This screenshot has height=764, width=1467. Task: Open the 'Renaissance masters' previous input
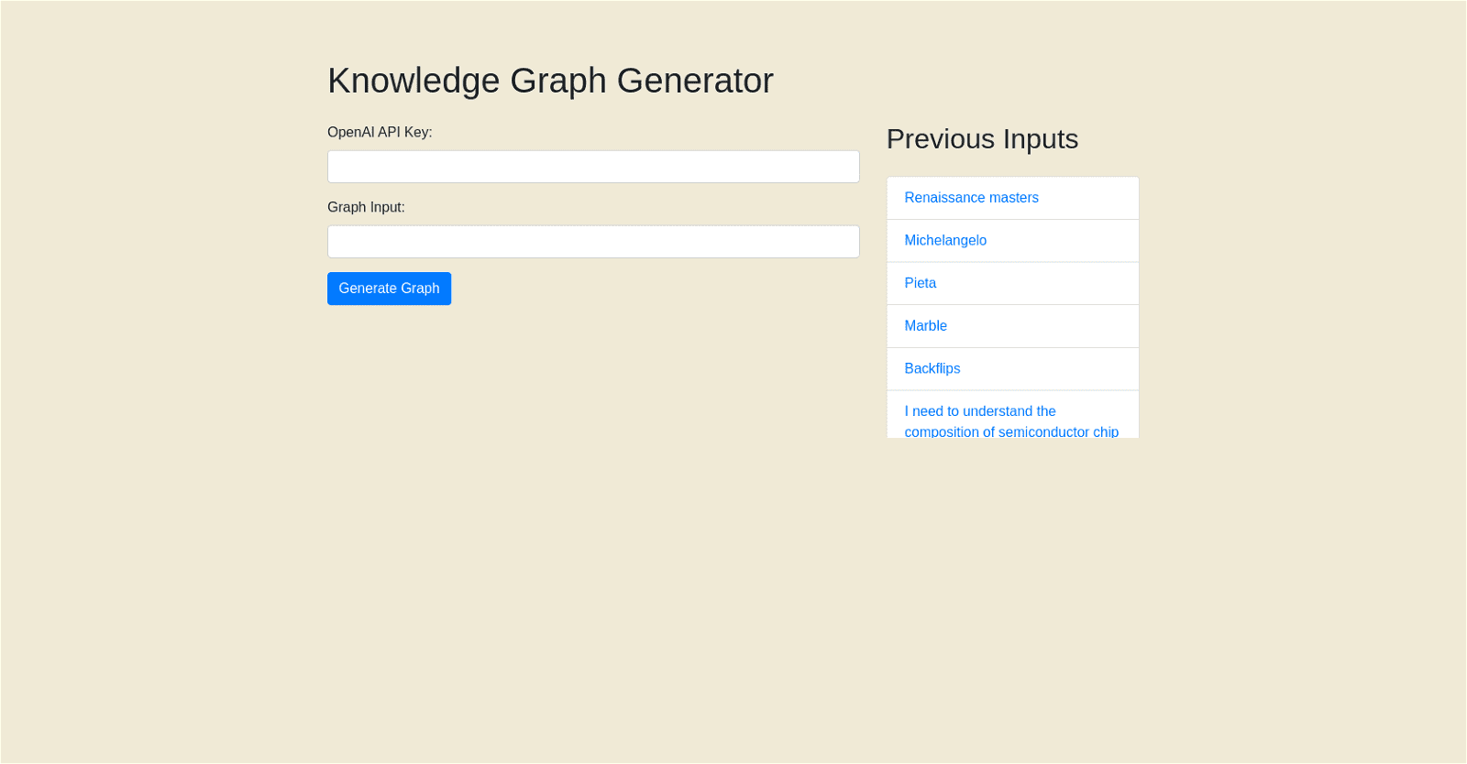point(971,198)
